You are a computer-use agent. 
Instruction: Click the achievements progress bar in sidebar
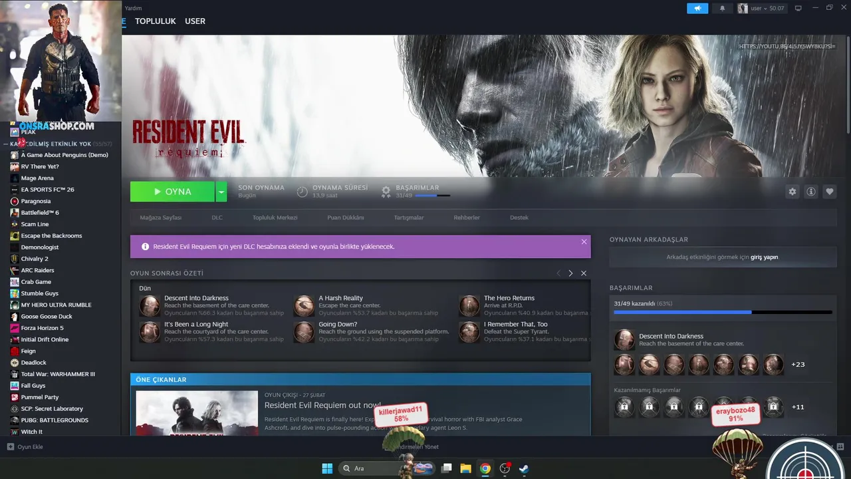click(723, 312)
